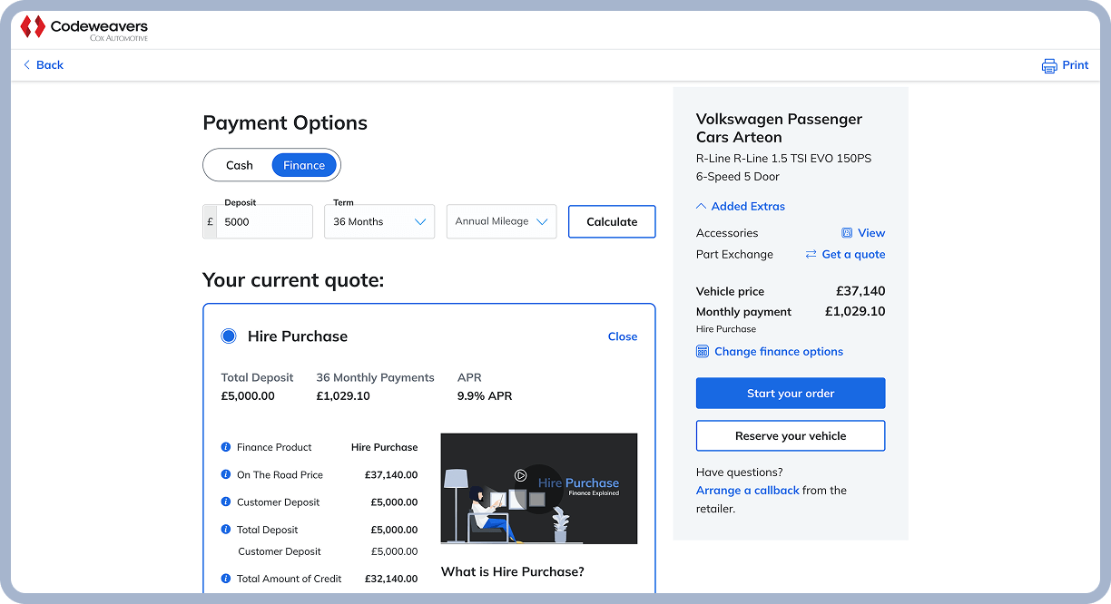This screenshot has height=604, width=1111.
Task: Click the Total Amount of Credit £32,140.00 value
Action: point(391,579)
